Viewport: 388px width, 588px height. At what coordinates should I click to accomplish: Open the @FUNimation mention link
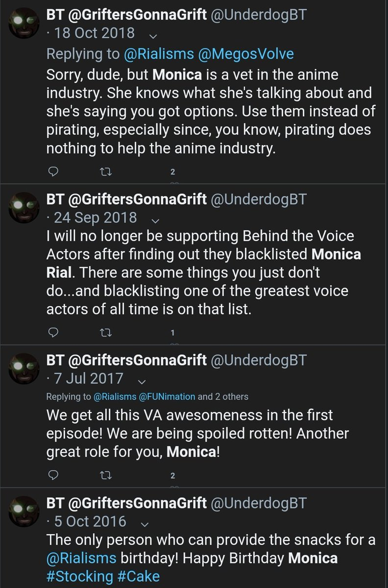click(x=169, y=396)
